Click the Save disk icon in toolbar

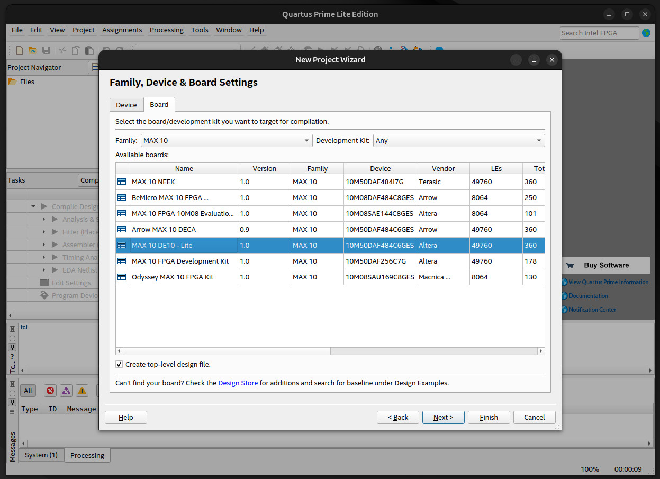coord(46,50)
